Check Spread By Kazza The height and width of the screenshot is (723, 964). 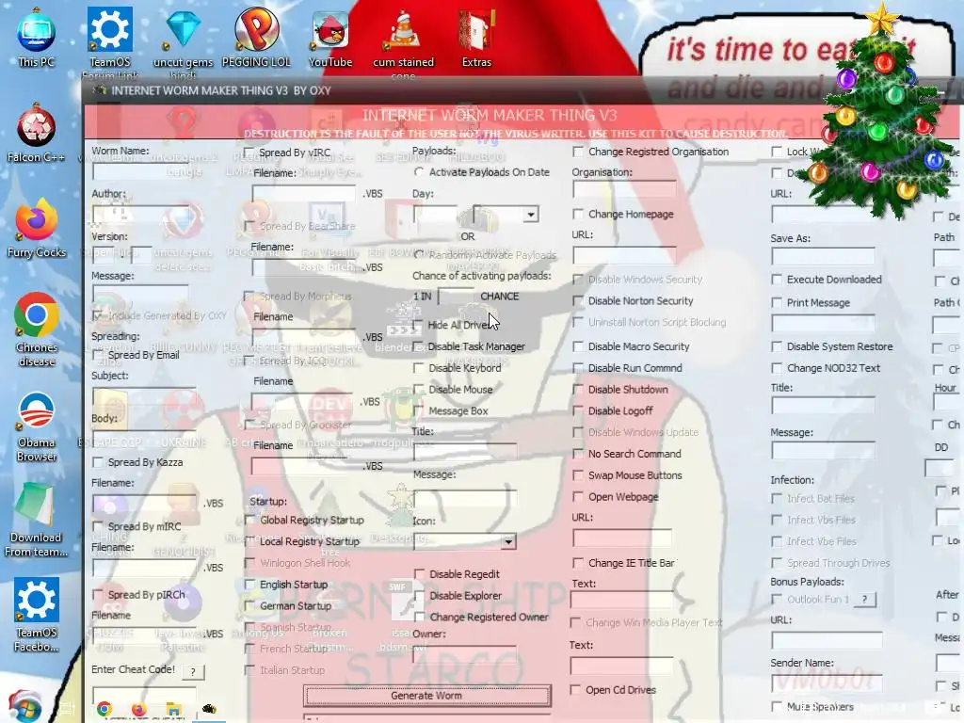tap(97, 462)
